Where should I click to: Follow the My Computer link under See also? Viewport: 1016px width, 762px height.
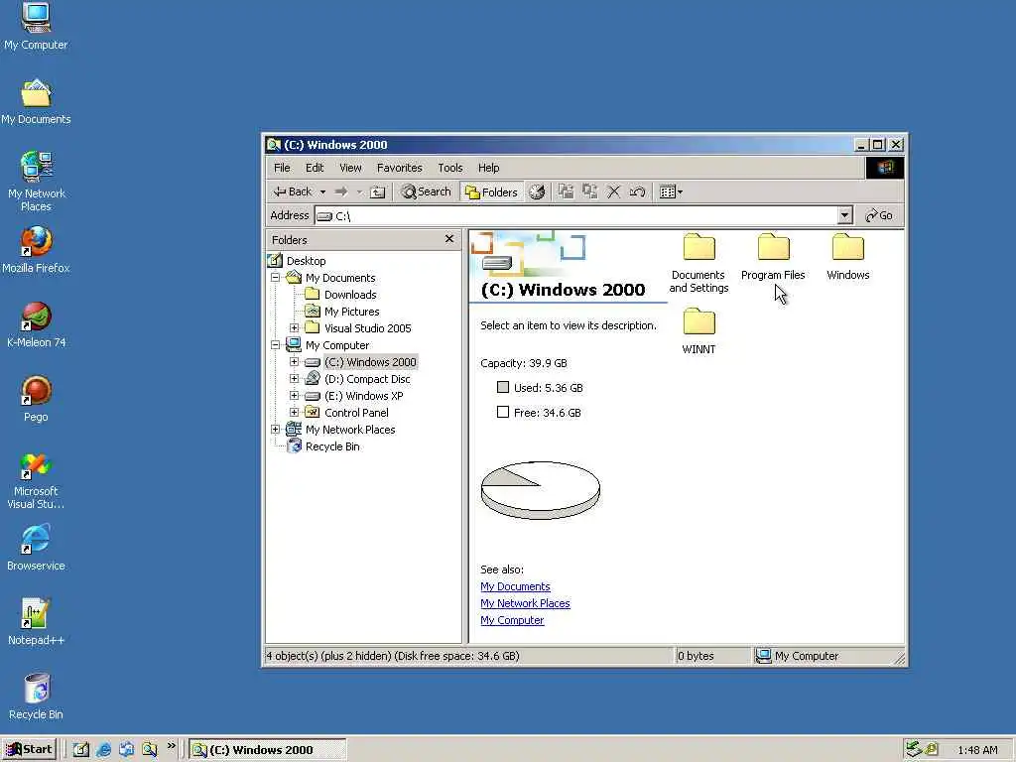512,620
